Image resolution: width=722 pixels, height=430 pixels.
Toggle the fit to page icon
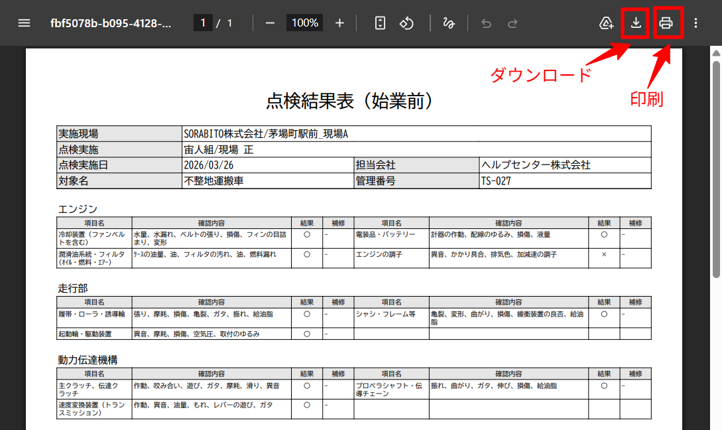[380, 23]
